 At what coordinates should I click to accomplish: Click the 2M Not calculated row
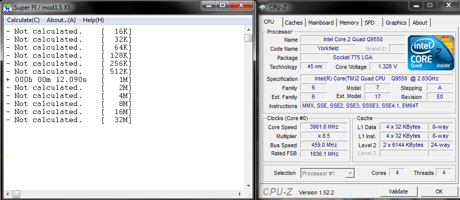(x=69, y=88)
